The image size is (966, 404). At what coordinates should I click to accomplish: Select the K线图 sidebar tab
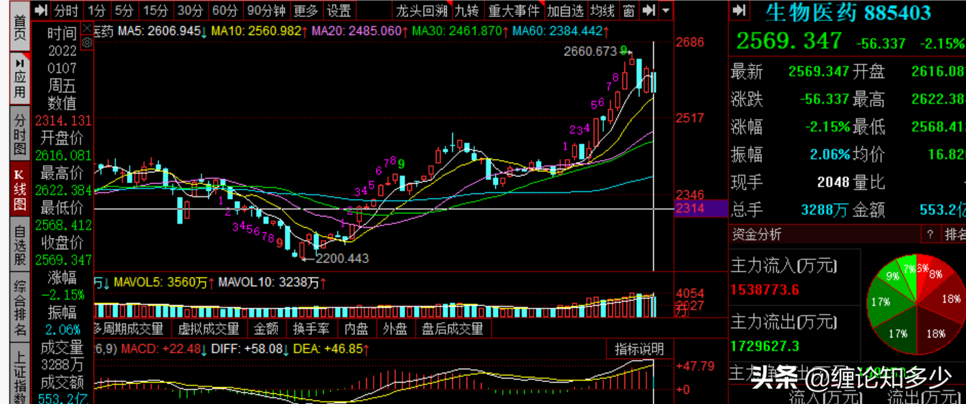(20, 189)
